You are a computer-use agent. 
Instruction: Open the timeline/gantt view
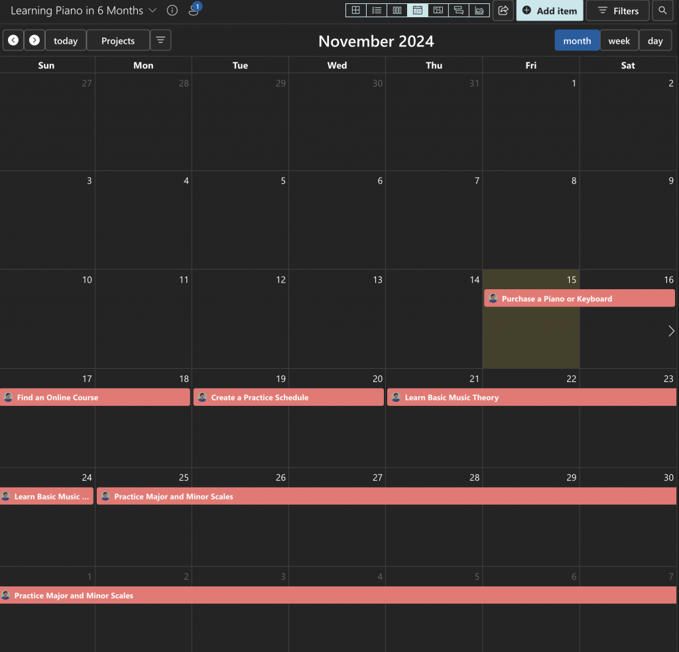click(438, 10)
